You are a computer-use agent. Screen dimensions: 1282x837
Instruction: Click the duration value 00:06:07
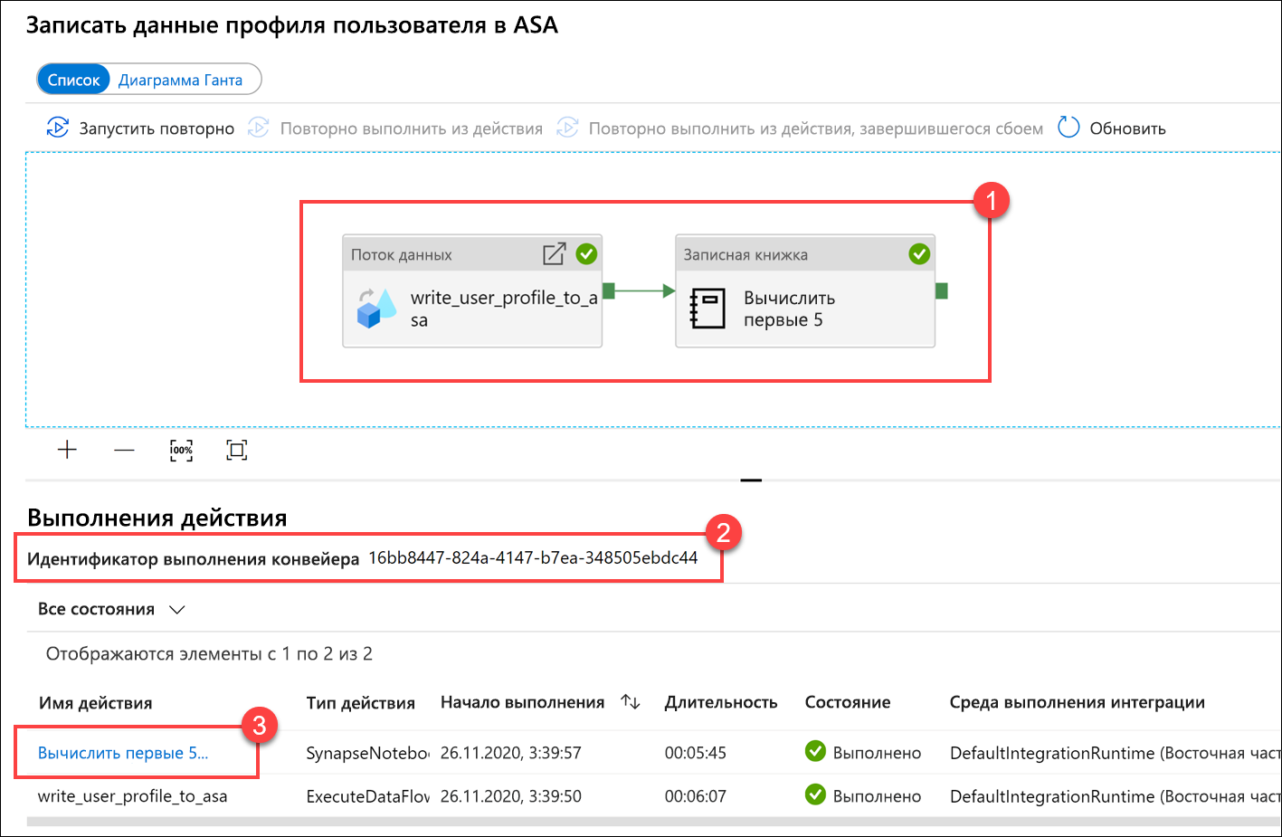click(695, 796)
